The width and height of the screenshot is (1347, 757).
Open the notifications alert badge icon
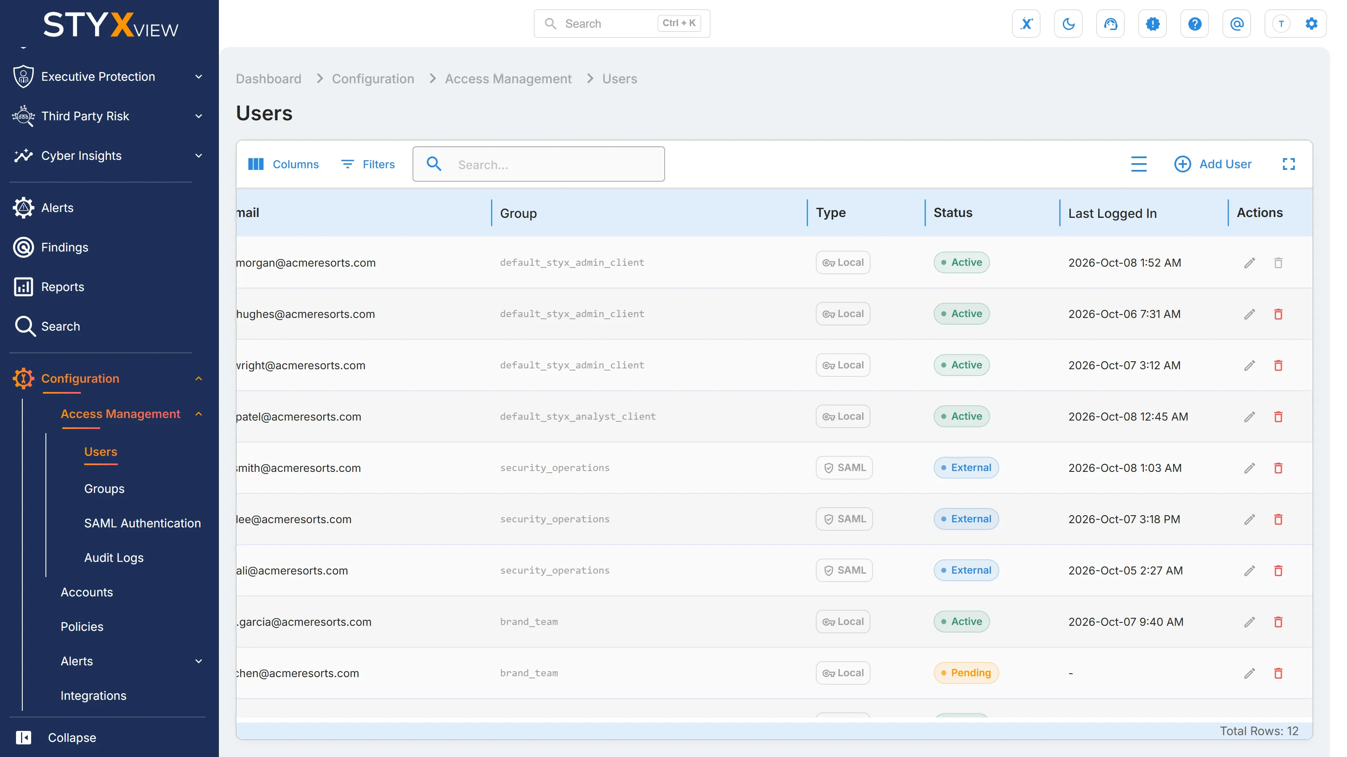(1153, 24)
